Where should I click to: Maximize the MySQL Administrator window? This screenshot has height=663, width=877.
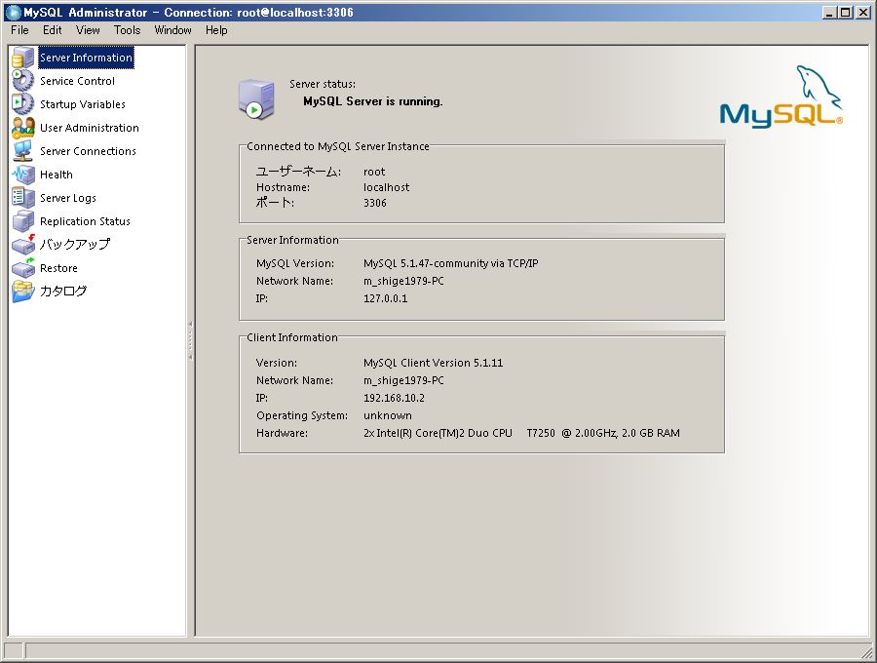(x=846, y=13)
